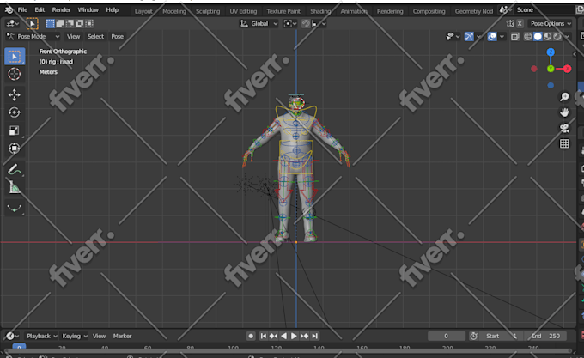Jump to the start frame
The width and height of the screenshot is (584, 358).
264,336
